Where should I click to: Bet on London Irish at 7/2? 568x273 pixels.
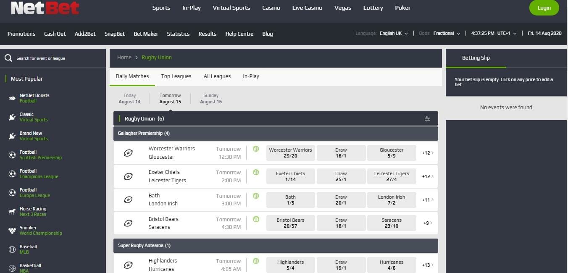pyautogui.click(x=392, y=200)
